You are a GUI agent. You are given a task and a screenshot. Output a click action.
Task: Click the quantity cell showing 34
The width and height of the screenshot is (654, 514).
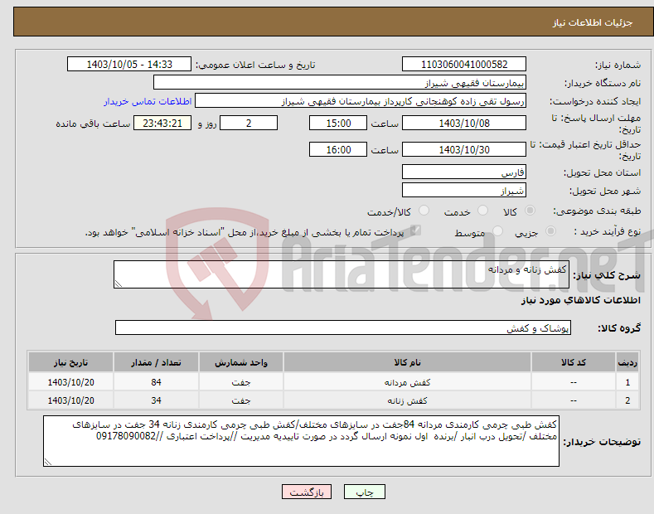pyautogui.click(x=156, y=400)
